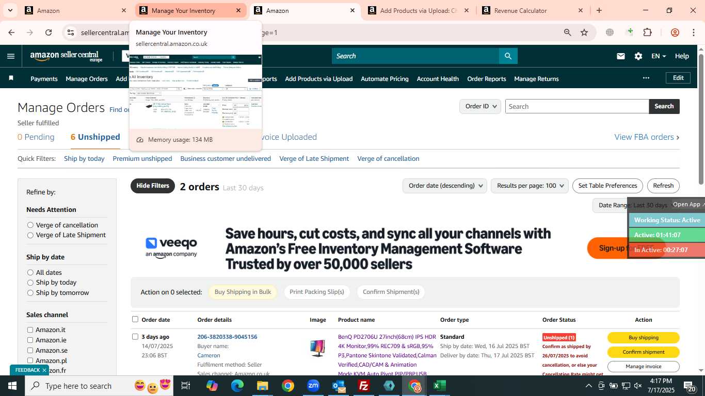
Task: Open the mail messages icon
Action: click(x=621, y=56)
